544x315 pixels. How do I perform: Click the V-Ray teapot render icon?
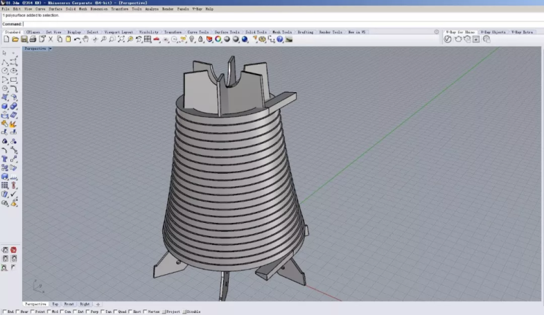tap(457, 39)
